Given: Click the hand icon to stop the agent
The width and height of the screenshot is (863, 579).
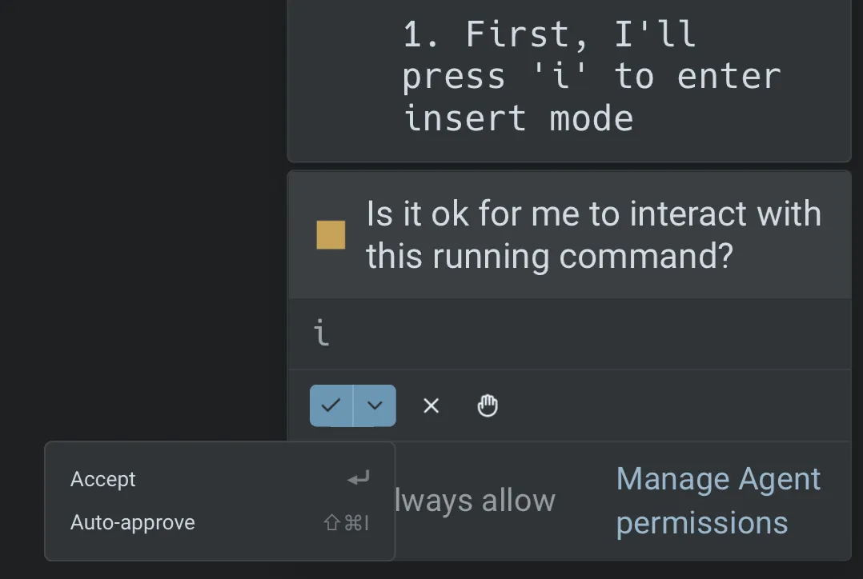Looking at the screenshot, I should (488, 405).
